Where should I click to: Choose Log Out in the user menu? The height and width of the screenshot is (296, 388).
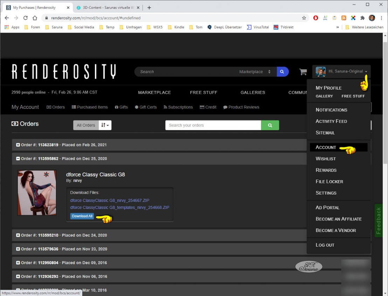pyautogui.click(x=325, y=245)
